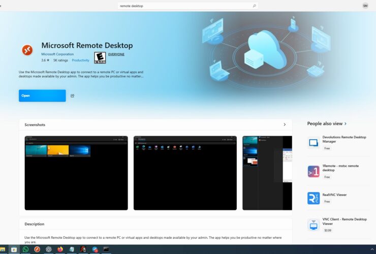Select the 1Remote app icon

pyautogui.click(x=314, y=171)
